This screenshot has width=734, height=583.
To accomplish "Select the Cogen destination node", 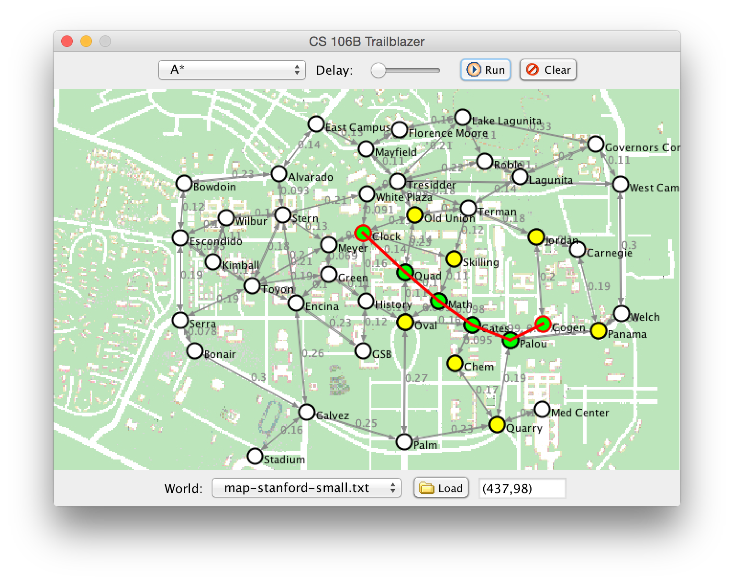I will 543,324.
